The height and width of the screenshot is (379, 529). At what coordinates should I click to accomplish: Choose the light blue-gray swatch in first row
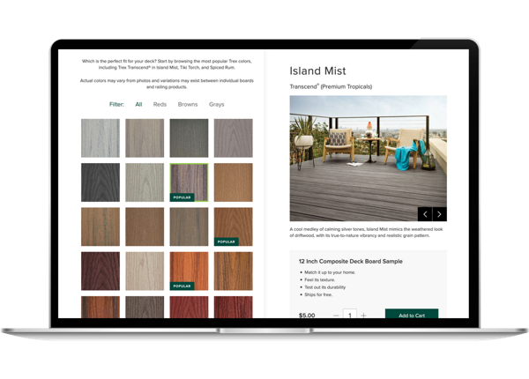point(101,137)
